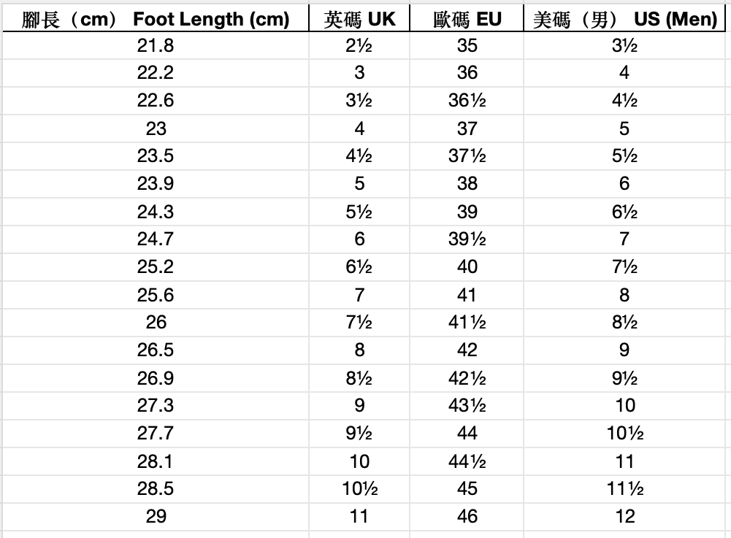Click the foot length 24.7 cell
731x538 pixels.
pyautogui.click(x=156, y=239)
